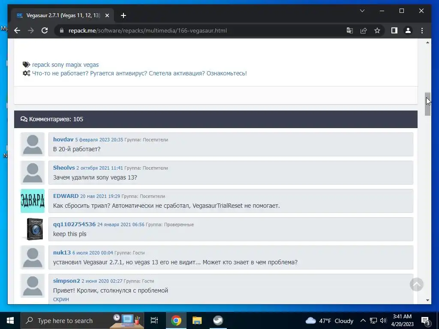The image size is (439, 329).
Task: Open the Chrome side panel
Action: coord(394,30)
